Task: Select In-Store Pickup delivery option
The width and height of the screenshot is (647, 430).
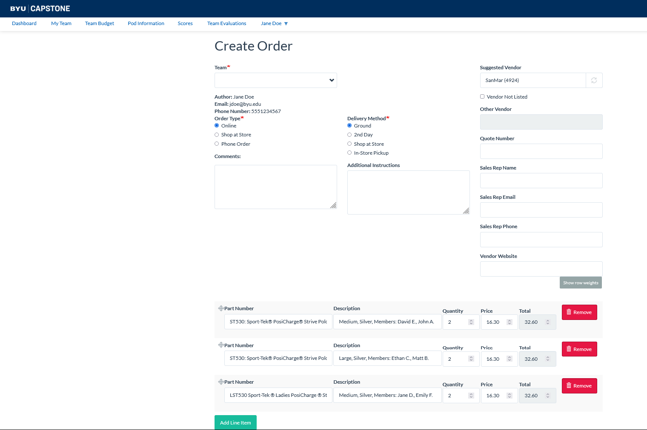Action: tap(349, 153)
